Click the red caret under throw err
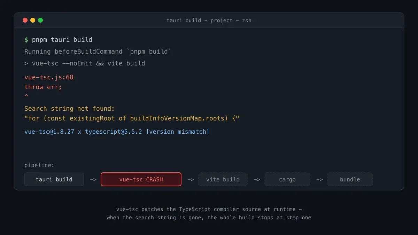The width and height of the screenshot is (418, 235). click(x=26, y=96)
